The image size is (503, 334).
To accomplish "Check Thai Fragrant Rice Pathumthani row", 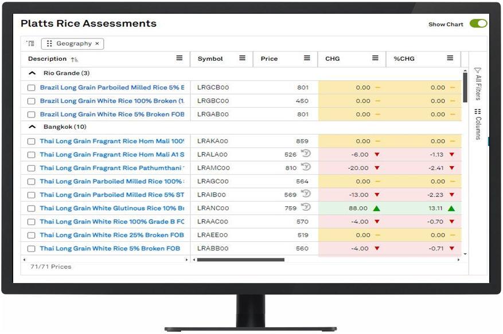I will (31, 168).
